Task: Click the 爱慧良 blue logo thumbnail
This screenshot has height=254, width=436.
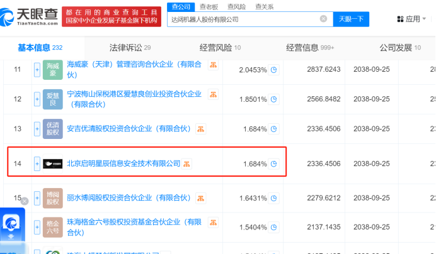Action: point(52,99)
